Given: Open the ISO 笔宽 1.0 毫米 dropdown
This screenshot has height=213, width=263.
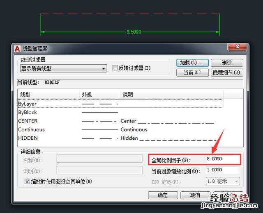Looking at the screenshot, I should click(223, 181).
